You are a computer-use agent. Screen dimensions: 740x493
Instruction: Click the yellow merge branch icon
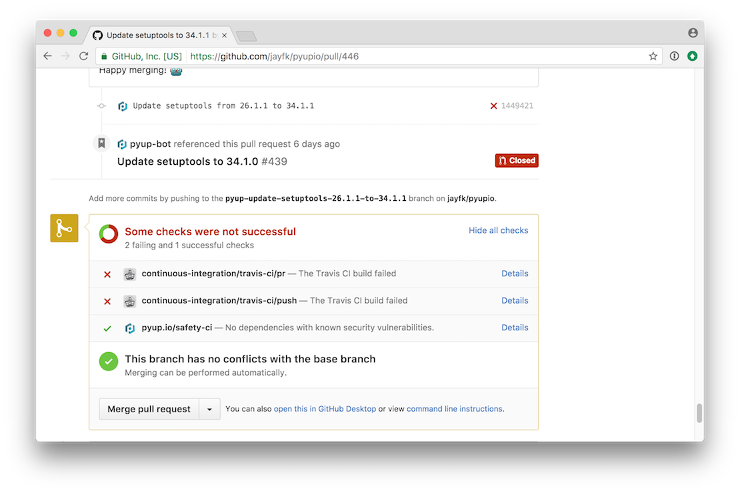tap(64, 228)
